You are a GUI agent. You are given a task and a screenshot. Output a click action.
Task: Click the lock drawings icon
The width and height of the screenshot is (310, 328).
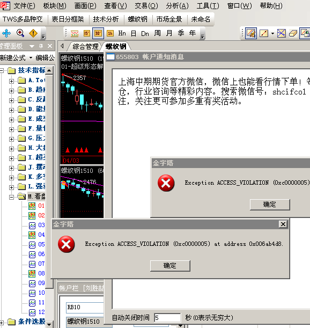(x=305, y=33)
